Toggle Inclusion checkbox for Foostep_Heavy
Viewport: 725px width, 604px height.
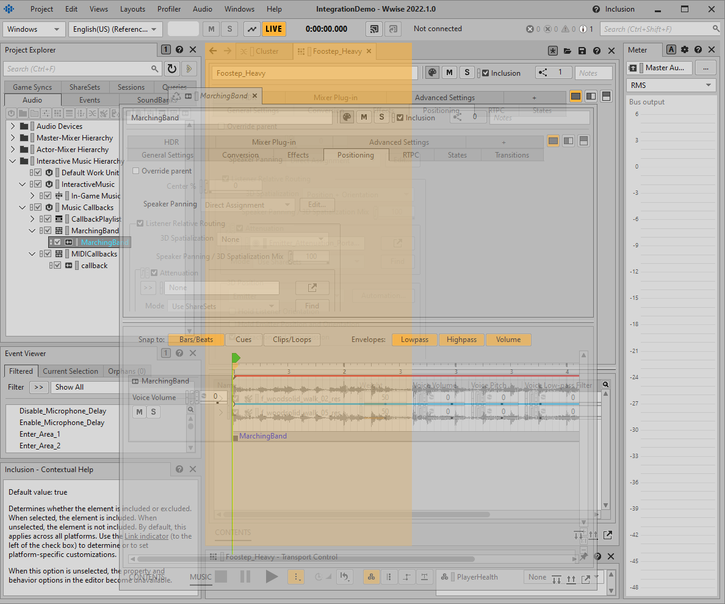click(x=485, y=73)
